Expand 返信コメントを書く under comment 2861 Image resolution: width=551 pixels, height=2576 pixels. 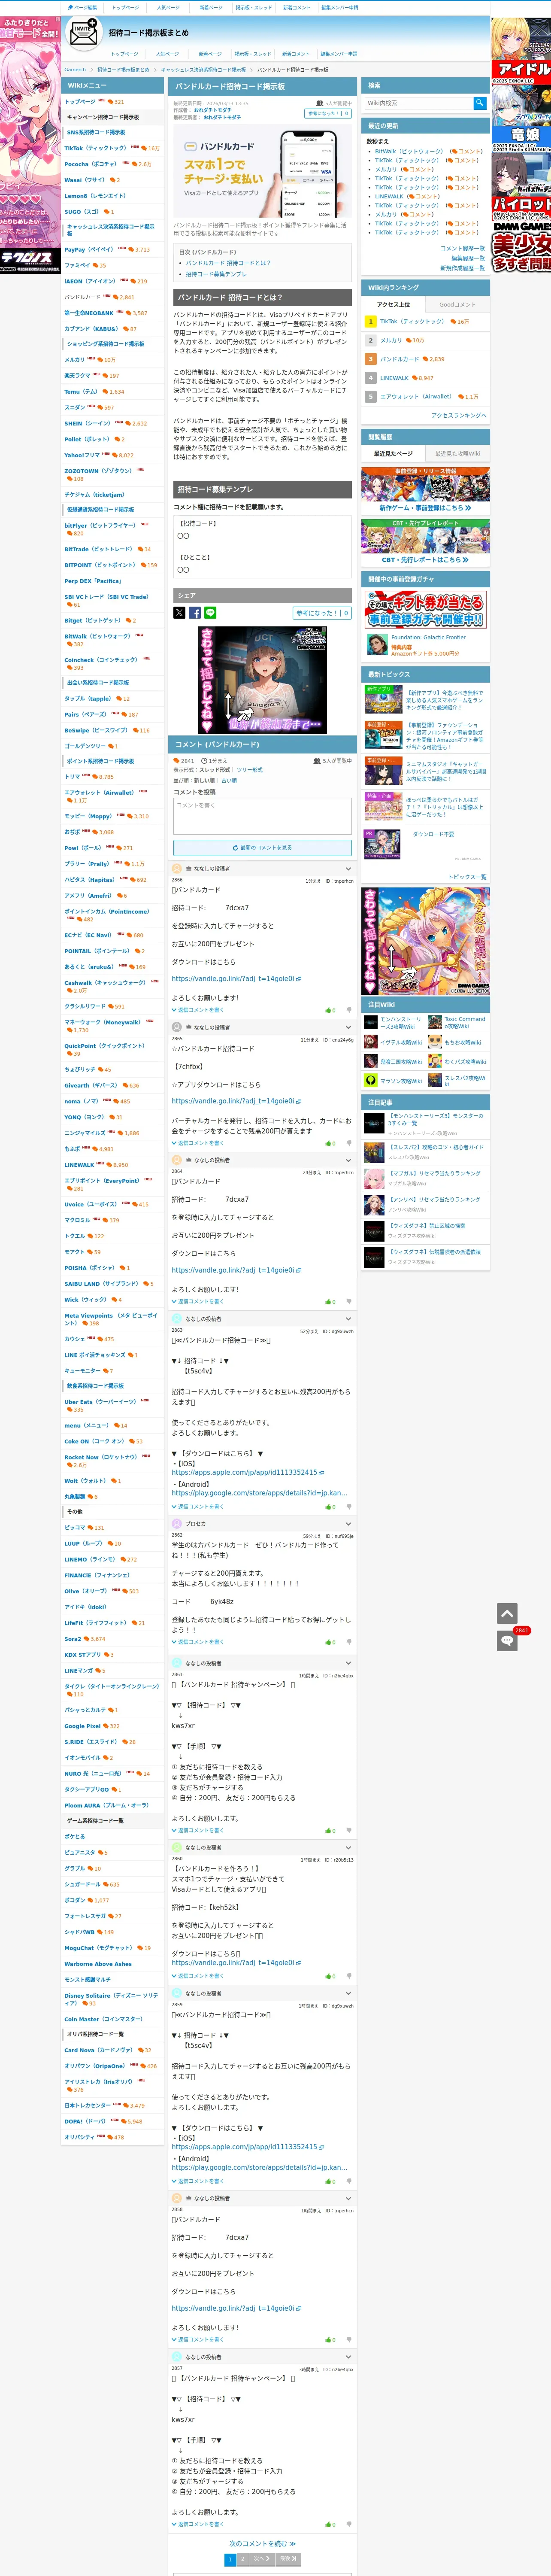[198, 1831]
